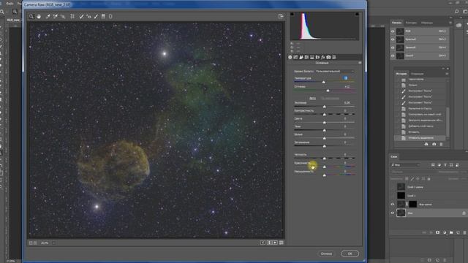Image resolution: width=468 pixels, height=263 pixels.
Task: Open Effects fx tab in Camera Raw
Action: (323, 57)
